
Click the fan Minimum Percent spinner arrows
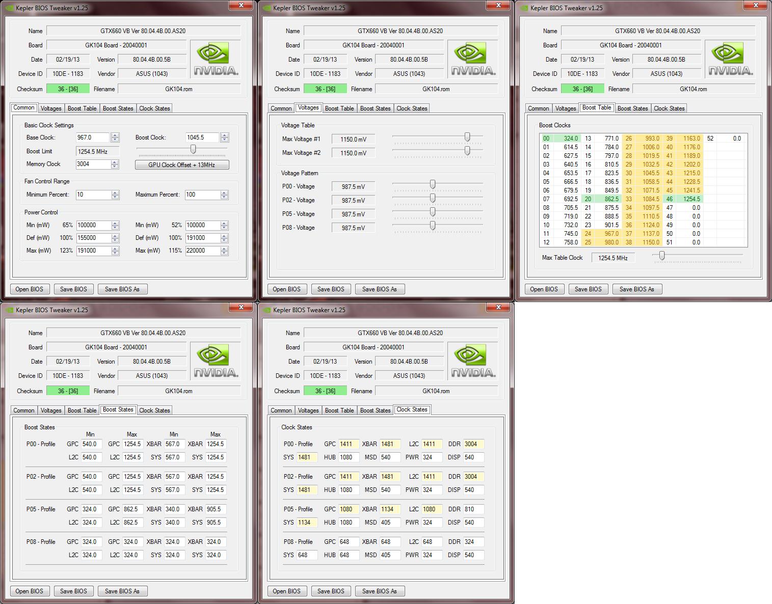click(x=115, y=195)
